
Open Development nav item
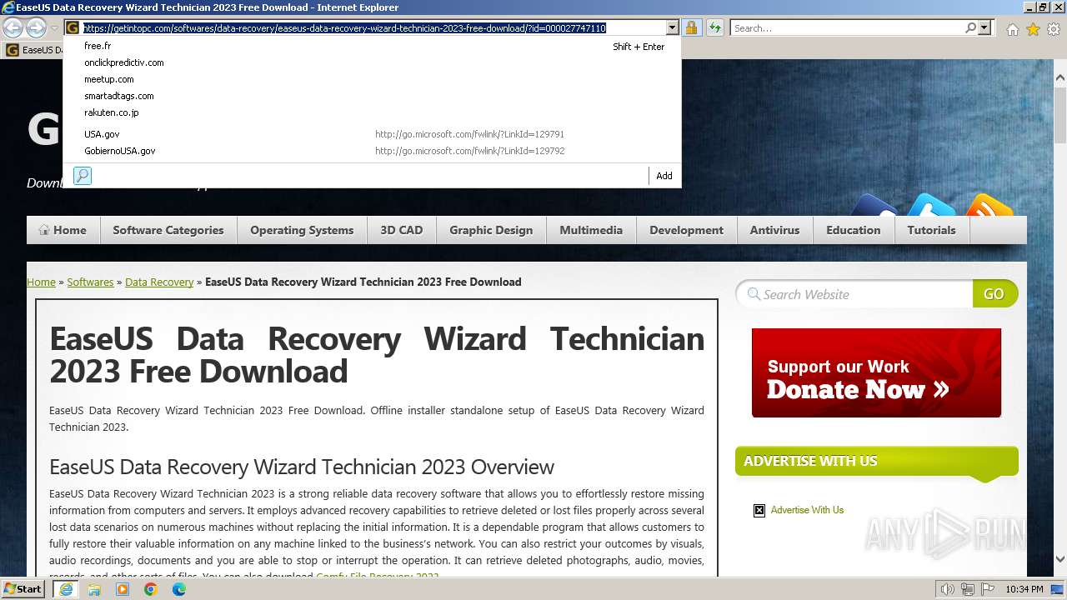(687, 230)
